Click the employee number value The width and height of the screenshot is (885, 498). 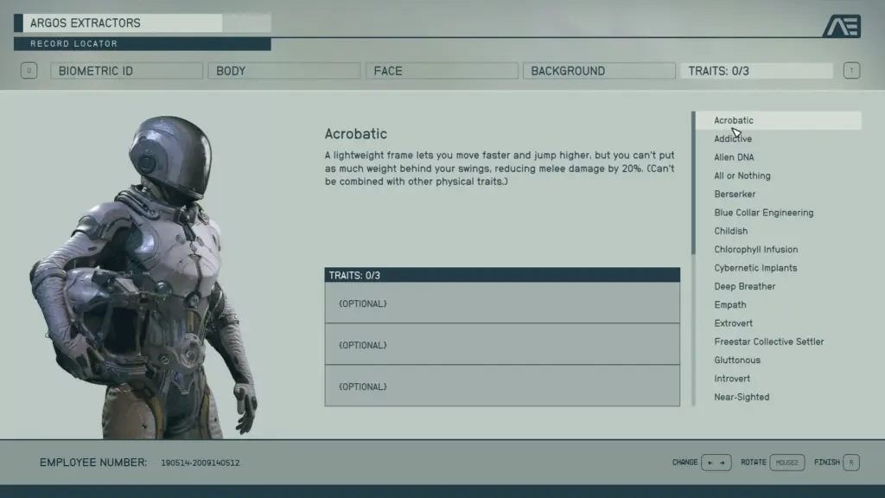201,463
